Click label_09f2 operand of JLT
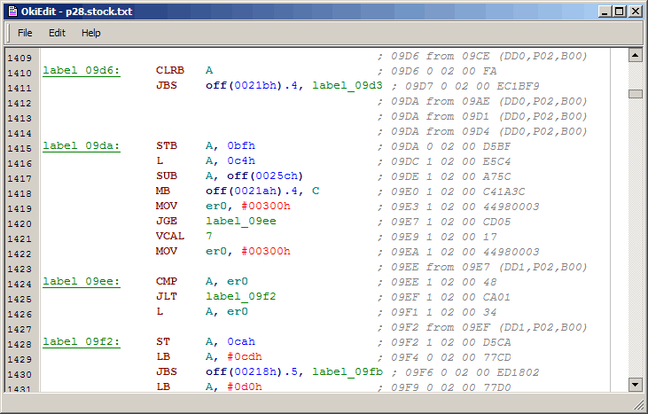The image size is (648, 414). click(241, 297)
